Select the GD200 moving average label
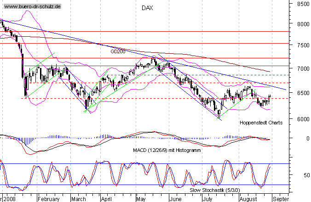311x202 pixels. (117, 52)
